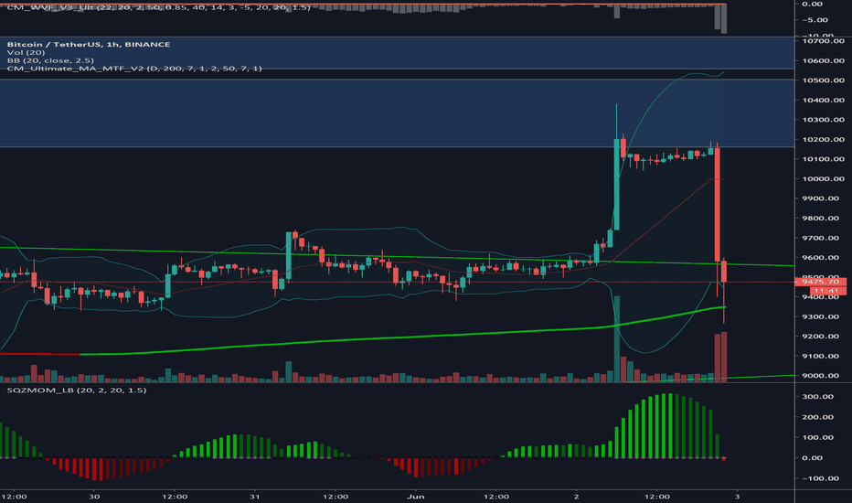Click the 300.00 SQZMOM scale label
852x503 pixels.
[818, 396]
